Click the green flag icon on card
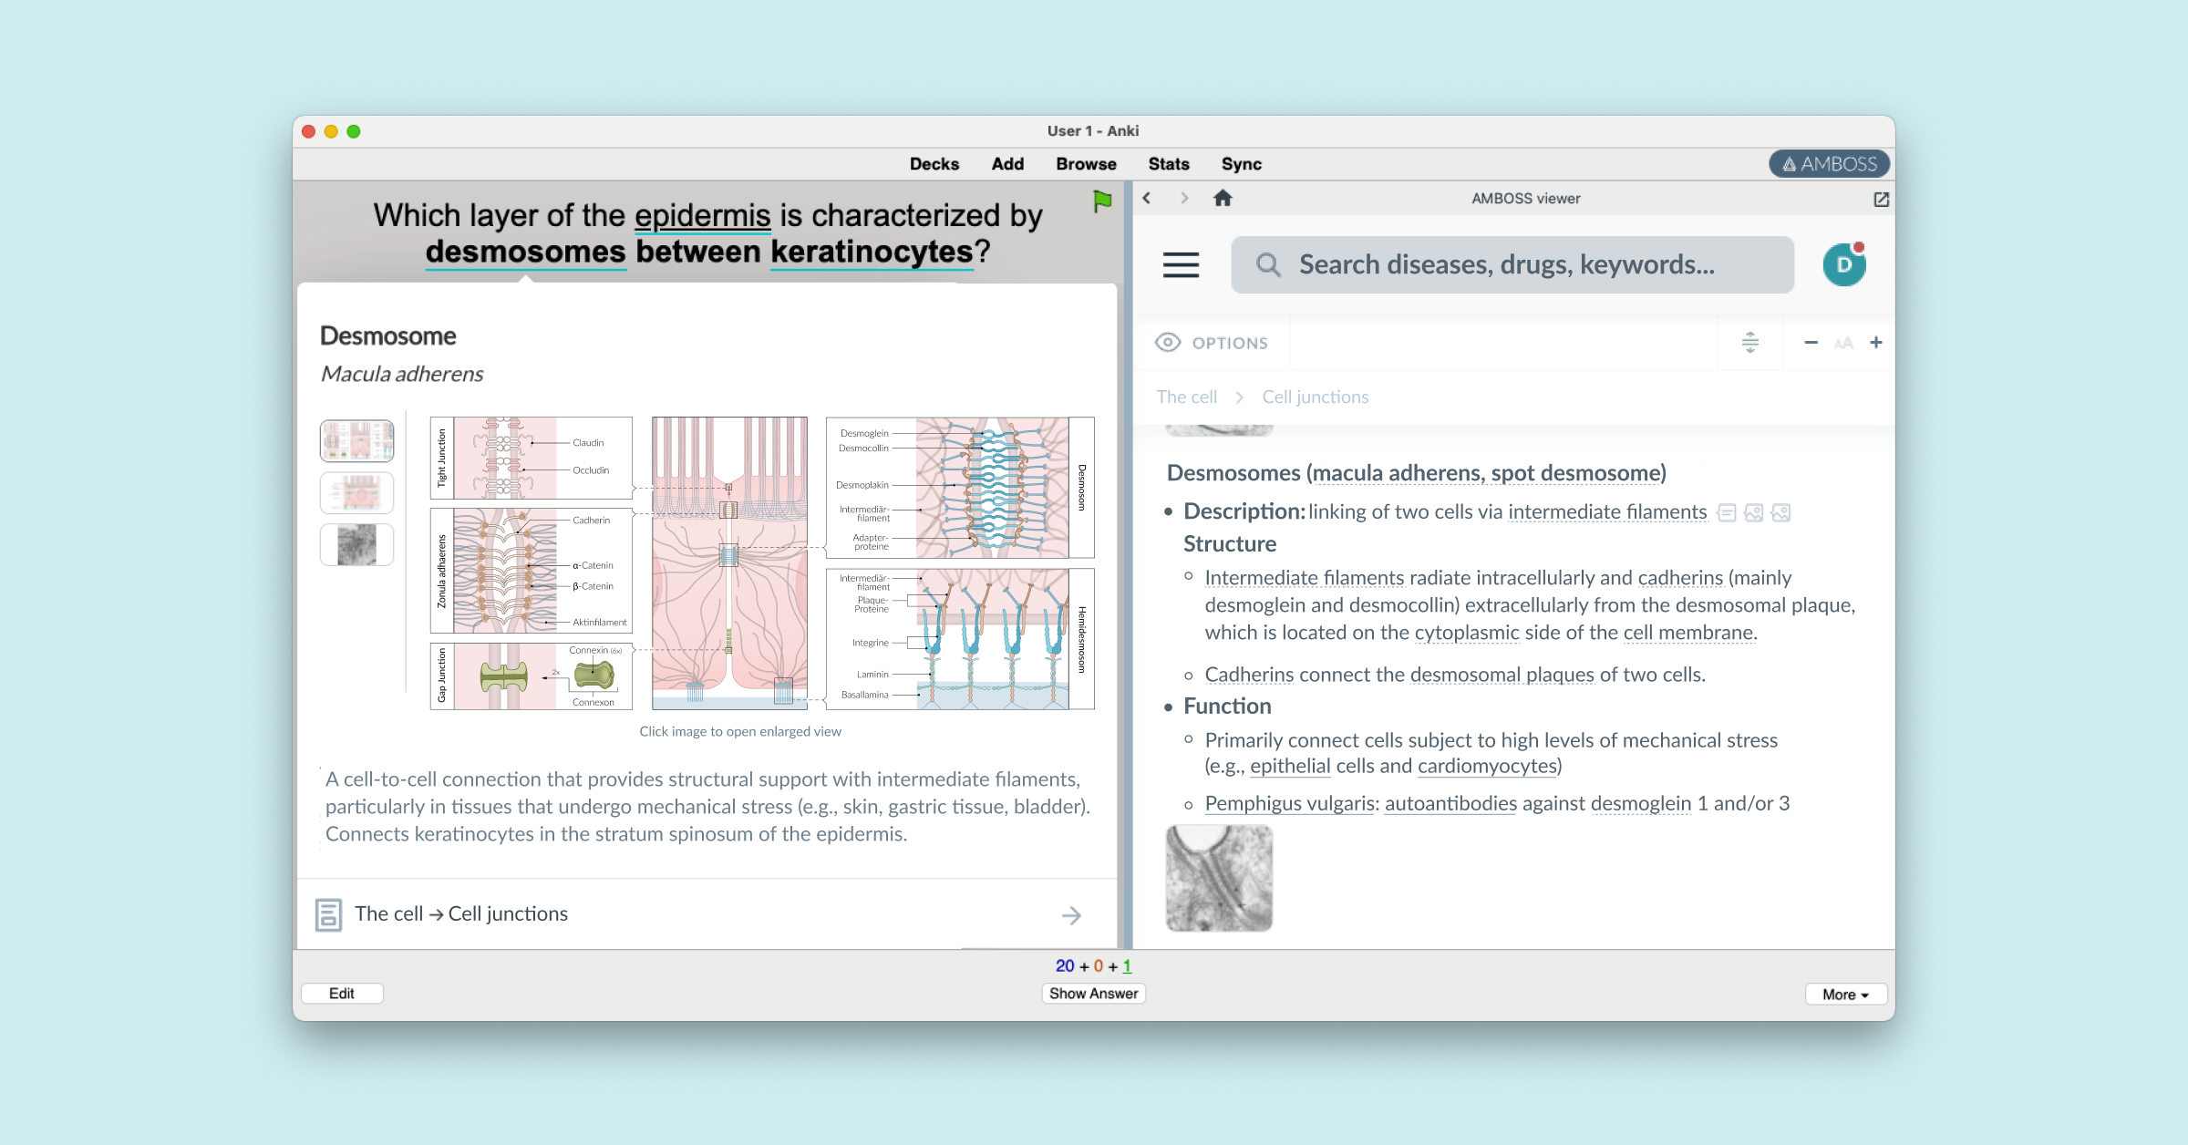Screen dimensions: 2188x1145 1102,201
